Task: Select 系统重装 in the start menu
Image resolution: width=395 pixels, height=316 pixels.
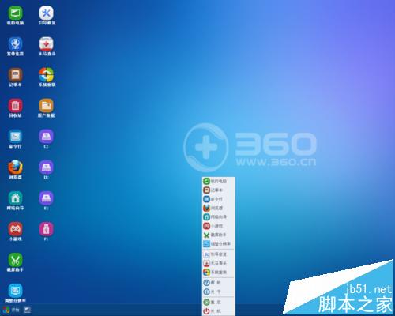Action: click(218, 273)
